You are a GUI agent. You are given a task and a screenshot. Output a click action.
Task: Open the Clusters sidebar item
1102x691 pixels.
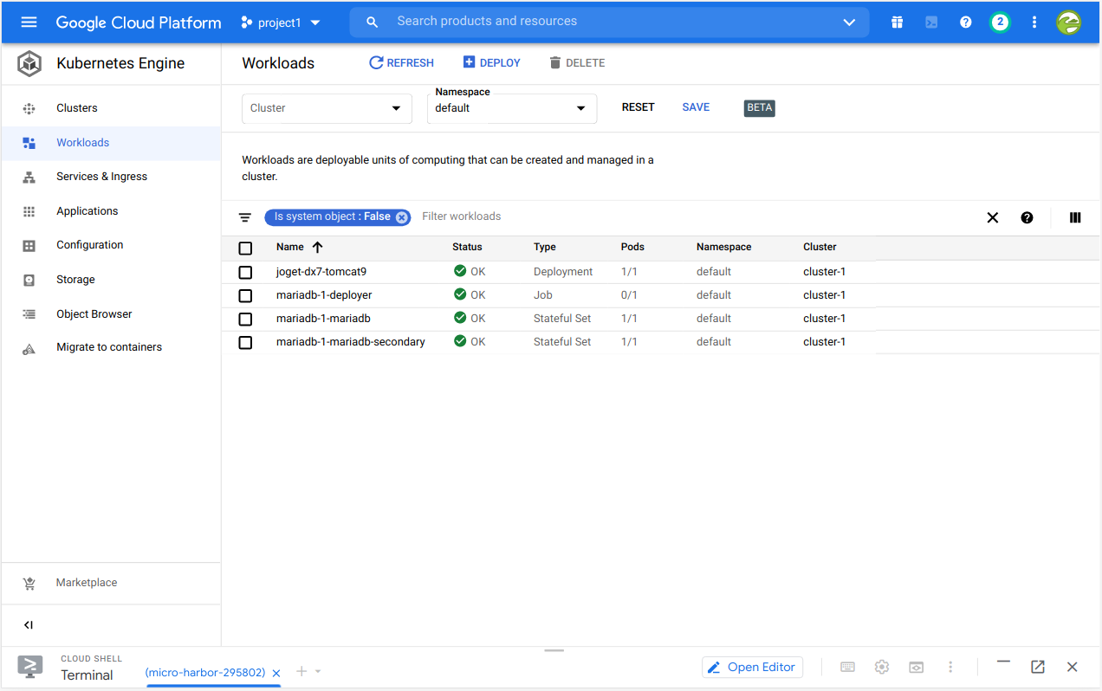click(77, 108)
